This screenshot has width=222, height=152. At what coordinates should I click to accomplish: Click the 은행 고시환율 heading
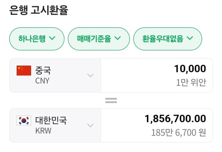38,10
